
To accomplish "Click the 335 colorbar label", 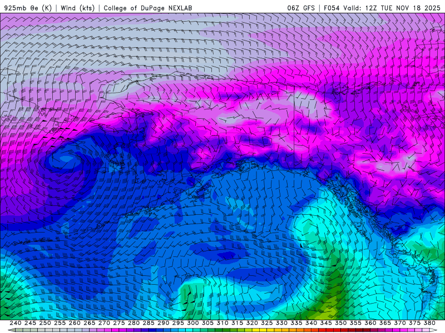I will point(296,323).
